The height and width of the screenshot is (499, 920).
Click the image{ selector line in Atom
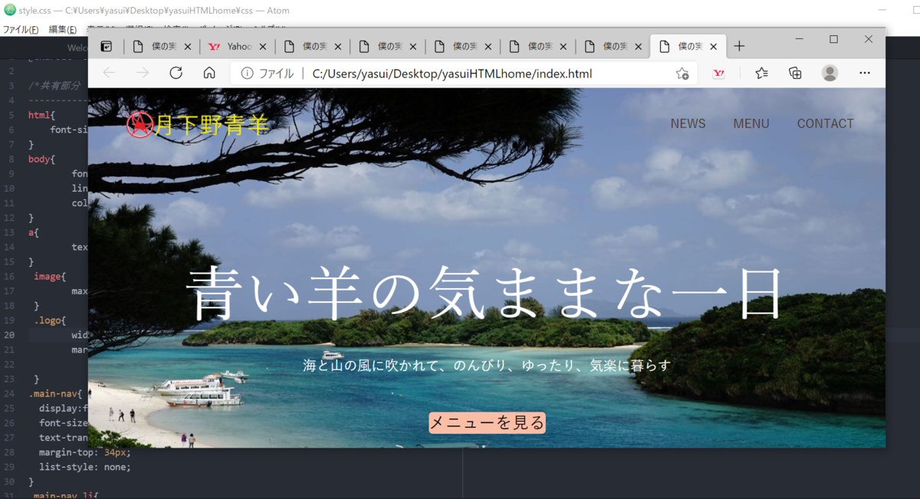[51, 276]
